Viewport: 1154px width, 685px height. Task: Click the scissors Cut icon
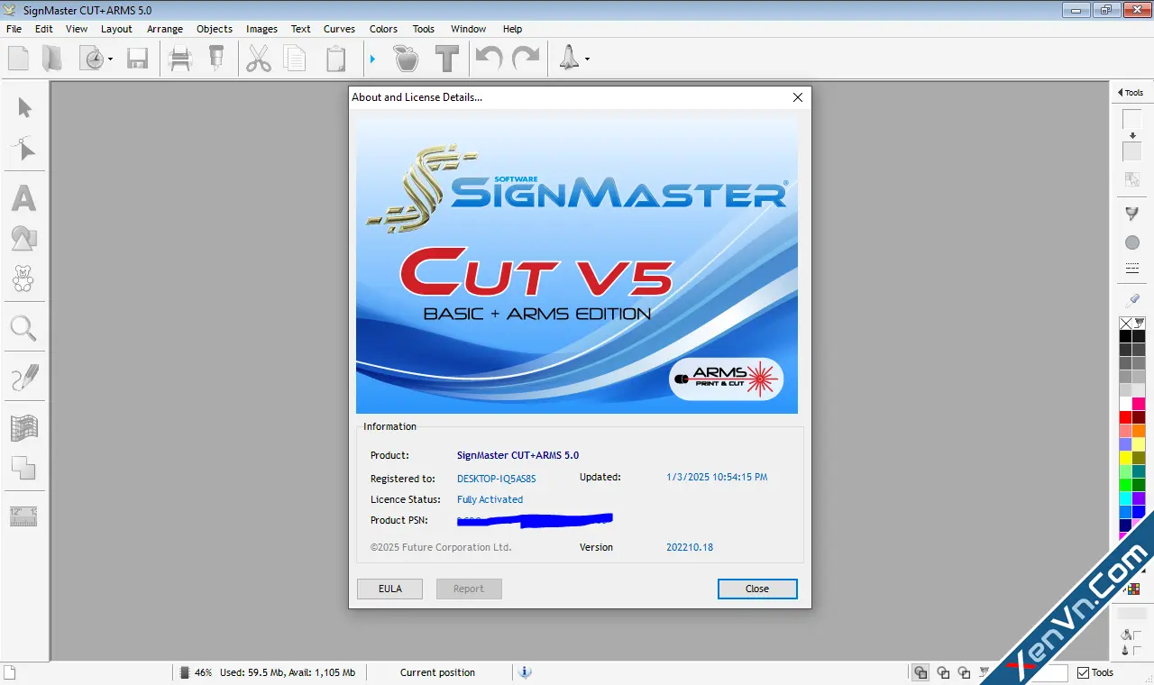click(x=259, y=59)
